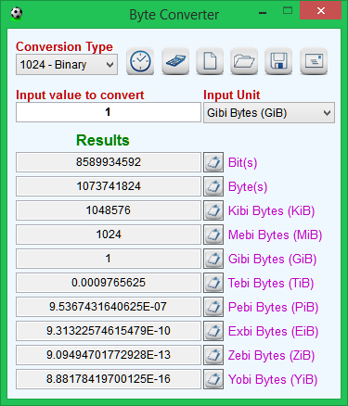Viewport: 348px width, 406px height.
Task: Create new blank document icon
Action: point(210,61)
